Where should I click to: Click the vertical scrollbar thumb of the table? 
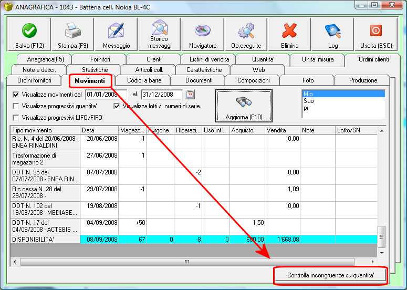pyautogui.click(x=382, y=237)
